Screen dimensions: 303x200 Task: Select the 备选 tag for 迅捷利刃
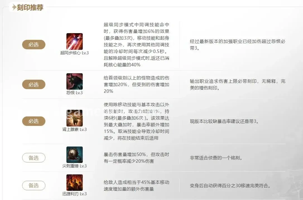click(x=34, y=186)
